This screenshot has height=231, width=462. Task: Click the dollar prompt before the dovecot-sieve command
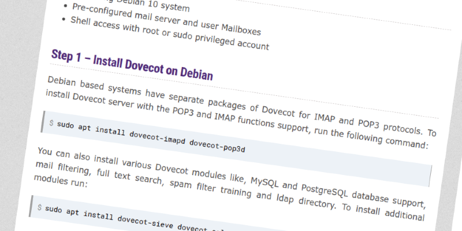[39, 207]
